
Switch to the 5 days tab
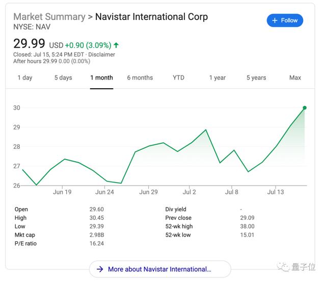coord(63,78)
